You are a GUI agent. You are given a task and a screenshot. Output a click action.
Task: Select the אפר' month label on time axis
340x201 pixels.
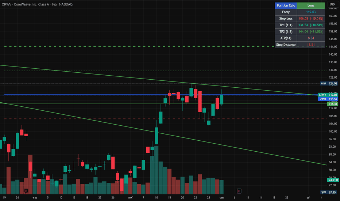(x=130, y=197)
